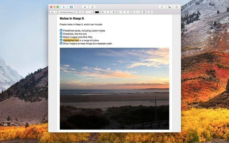This screenshot has width=229, height=143.
Task: Toggle the show margins toolbar button
Action: [x=71, y=7]
